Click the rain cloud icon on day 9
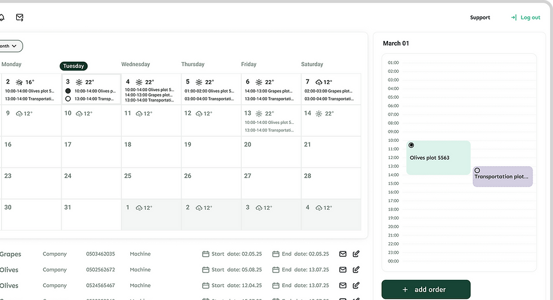The image size is (553, 300). 19,114
